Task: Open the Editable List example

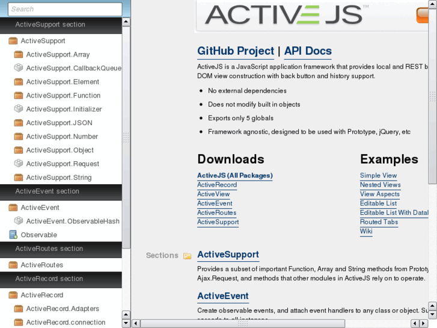Action: pos(378,203)
